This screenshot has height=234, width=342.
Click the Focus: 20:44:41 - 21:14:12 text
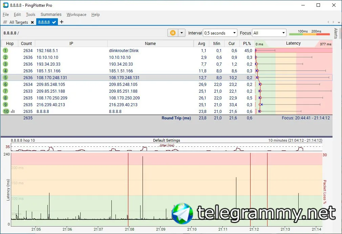[305, 118]
